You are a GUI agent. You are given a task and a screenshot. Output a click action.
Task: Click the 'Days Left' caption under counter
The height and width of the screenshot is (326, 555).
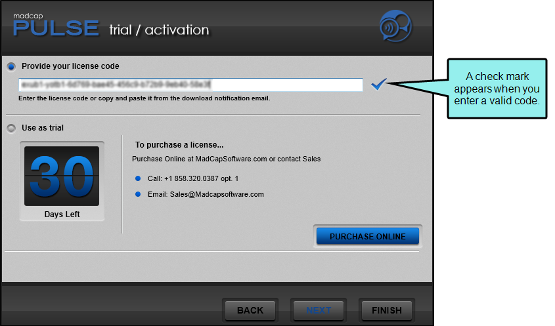coord(62,214)
